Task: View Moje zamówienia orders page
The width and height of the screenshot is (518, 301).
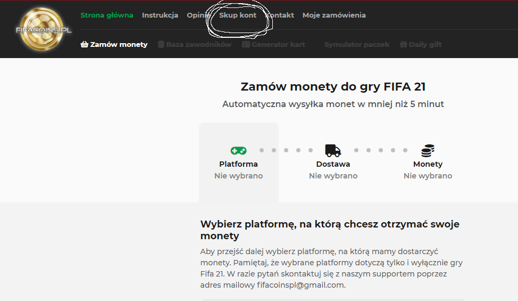Action: (334, 15)
